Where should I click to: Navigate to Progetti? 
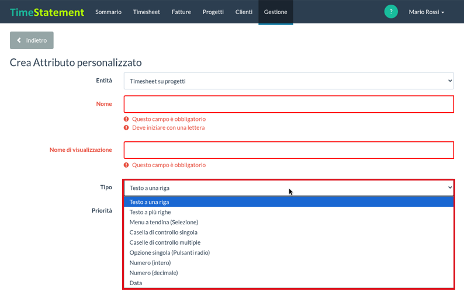(213, 12)
